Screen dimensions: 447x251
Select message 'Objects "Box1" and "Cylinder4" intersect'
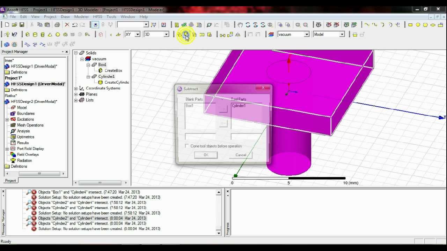pyautogui.click(x=89, y=192)
